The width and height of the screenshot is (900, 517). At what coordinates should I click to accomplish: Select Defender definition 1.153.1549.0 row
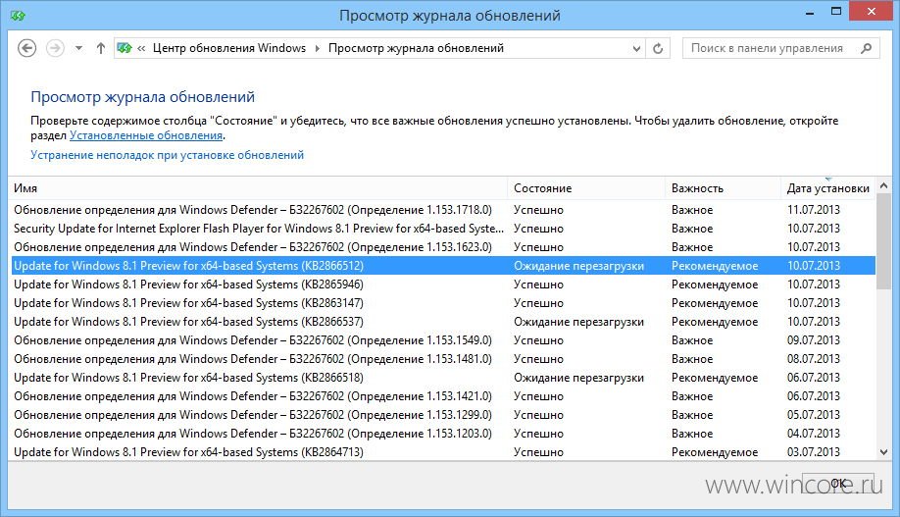[443, 340]
